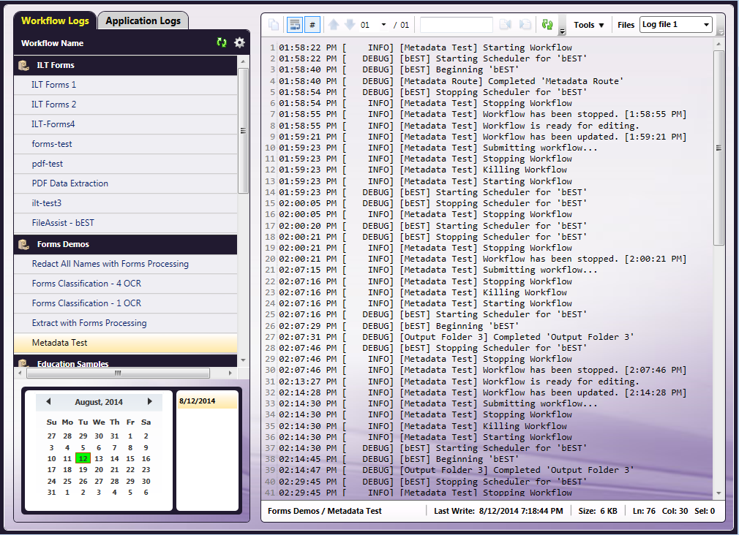Click workflow list scroll up arrow
The width and height of the screenshot is (739, 535).
(x=243, y=61)
